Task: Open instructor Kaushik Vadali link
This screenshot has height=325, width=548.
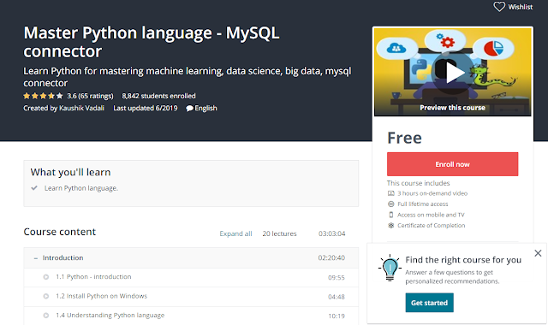Action: click(x=81, y=108)
